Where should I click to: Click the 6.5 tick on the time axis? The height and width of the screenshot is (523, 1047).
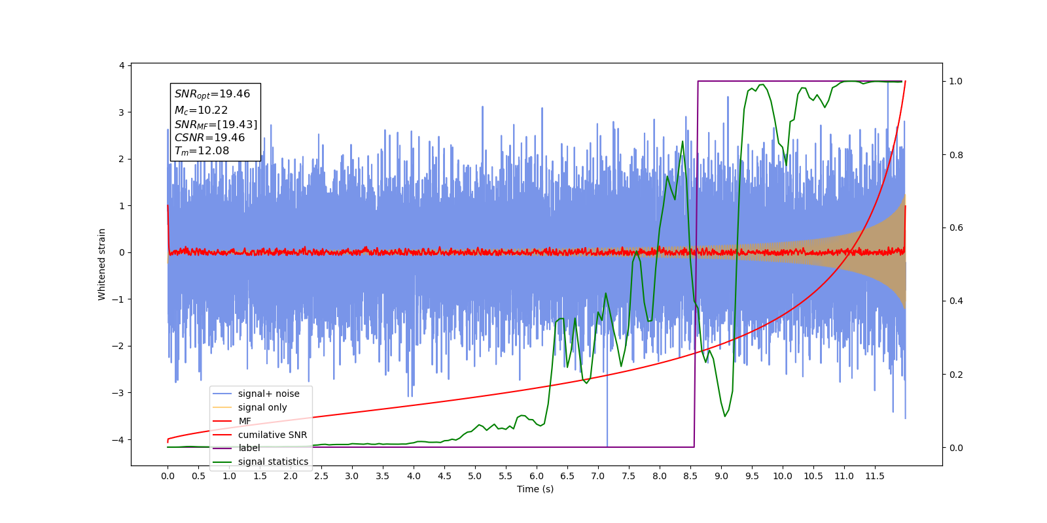pos(567,476)
